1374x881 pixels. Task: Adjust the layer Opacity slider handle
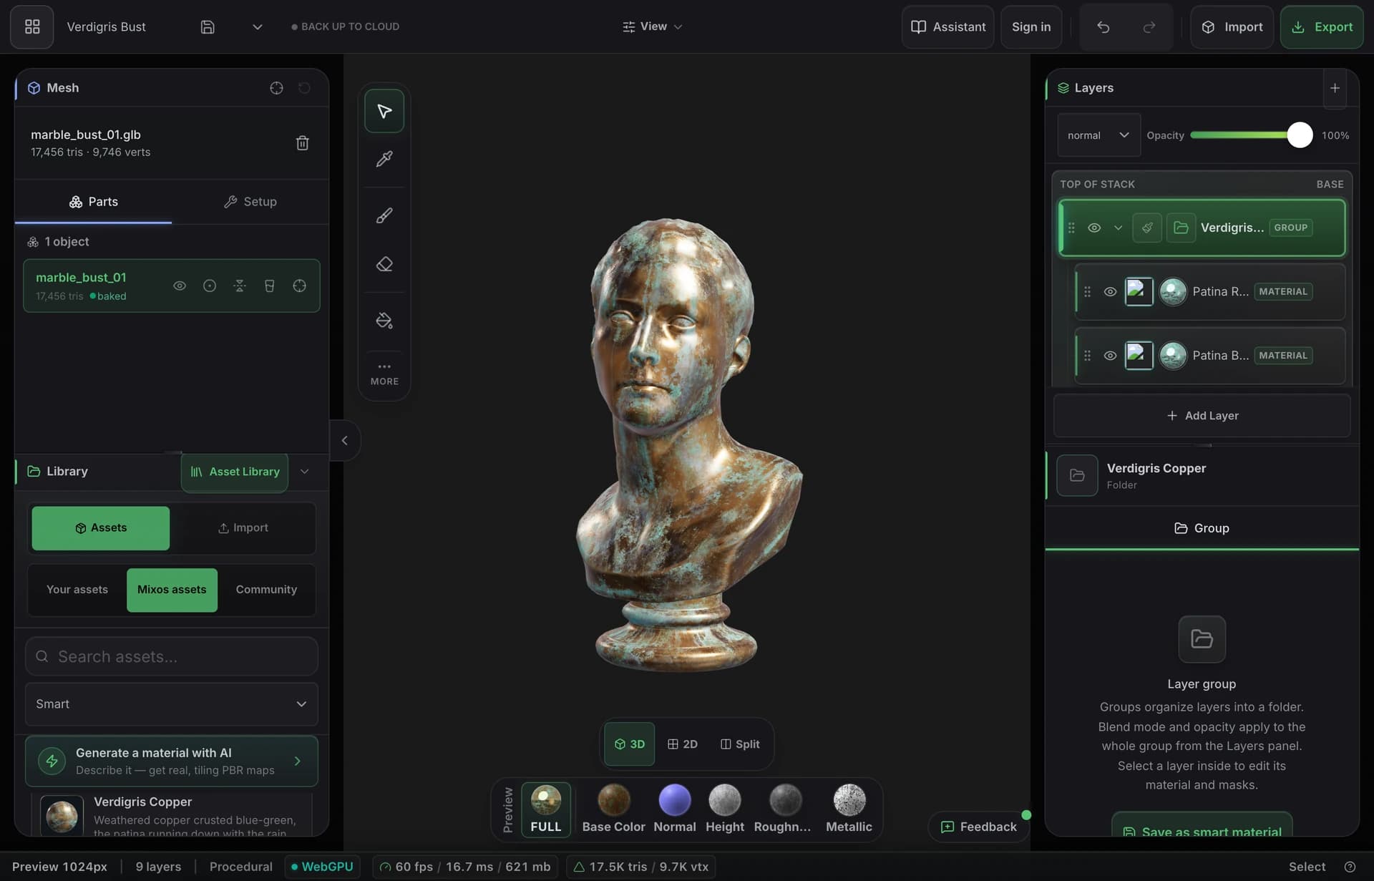[x=1300, y=135]
